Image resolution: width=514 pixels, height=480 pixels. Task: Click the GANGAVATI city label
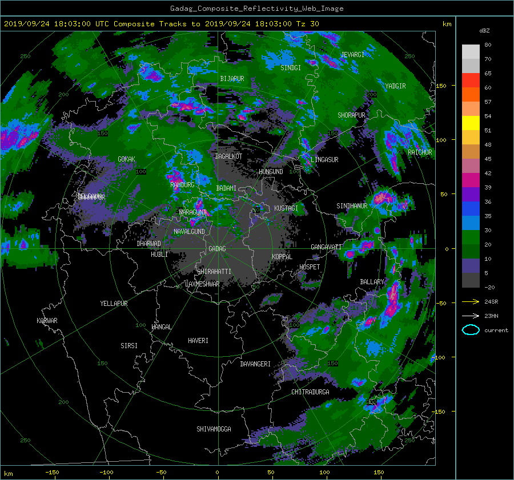coord(326,247)
